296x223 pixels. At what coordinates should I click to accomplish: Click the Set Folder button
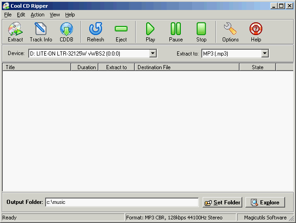pyautogui.click(x=222, y=203)
